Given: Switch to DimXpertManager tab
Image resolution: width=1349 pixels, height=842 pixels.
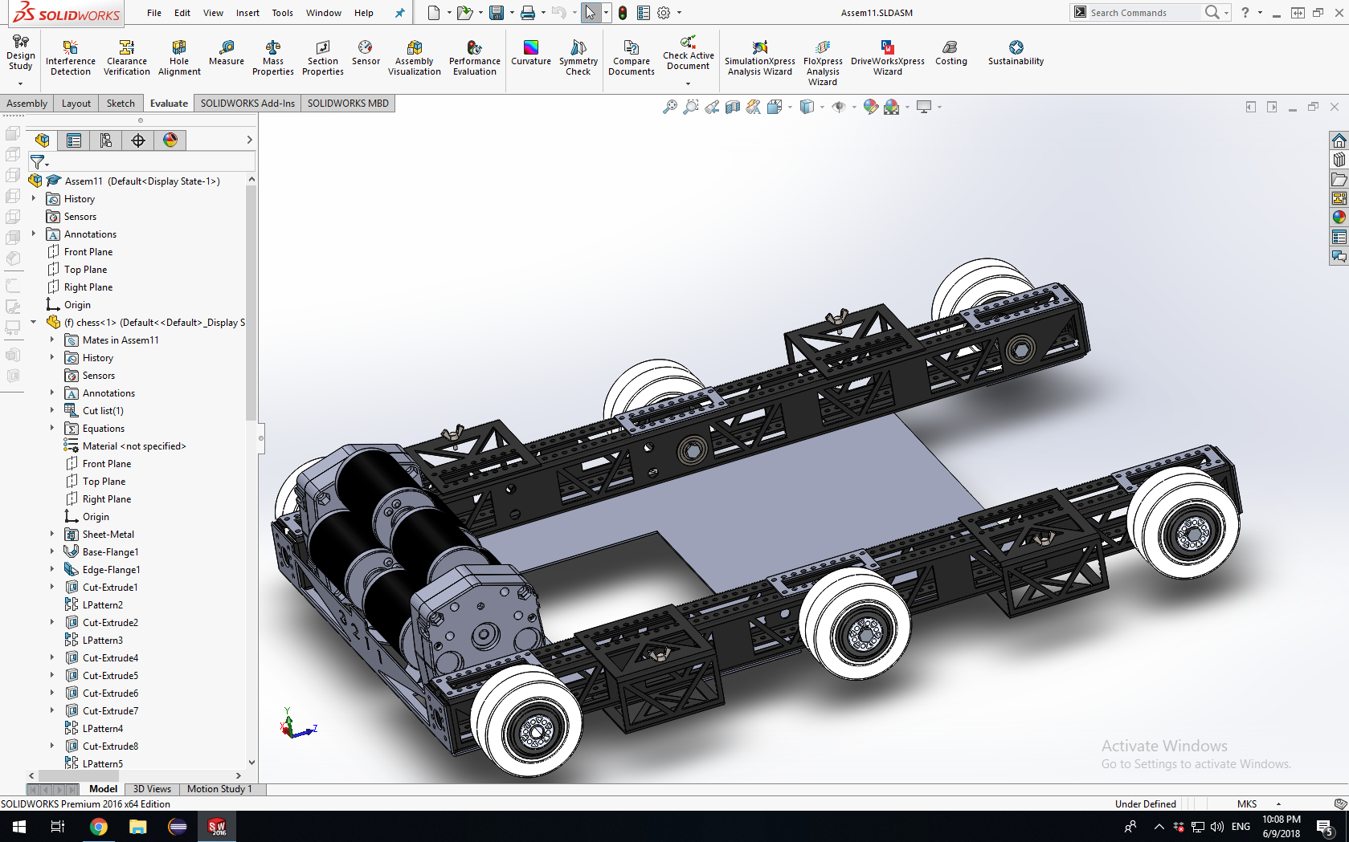Looking at the screenshot, I should [138, 140].
